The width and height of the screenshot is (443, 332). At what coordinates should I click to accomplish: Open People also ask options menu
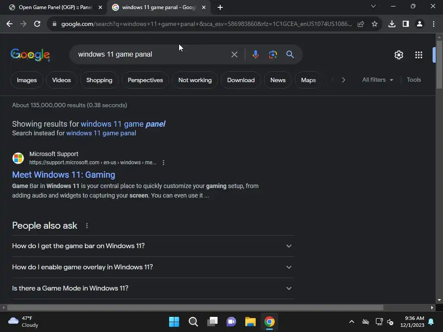87,226
